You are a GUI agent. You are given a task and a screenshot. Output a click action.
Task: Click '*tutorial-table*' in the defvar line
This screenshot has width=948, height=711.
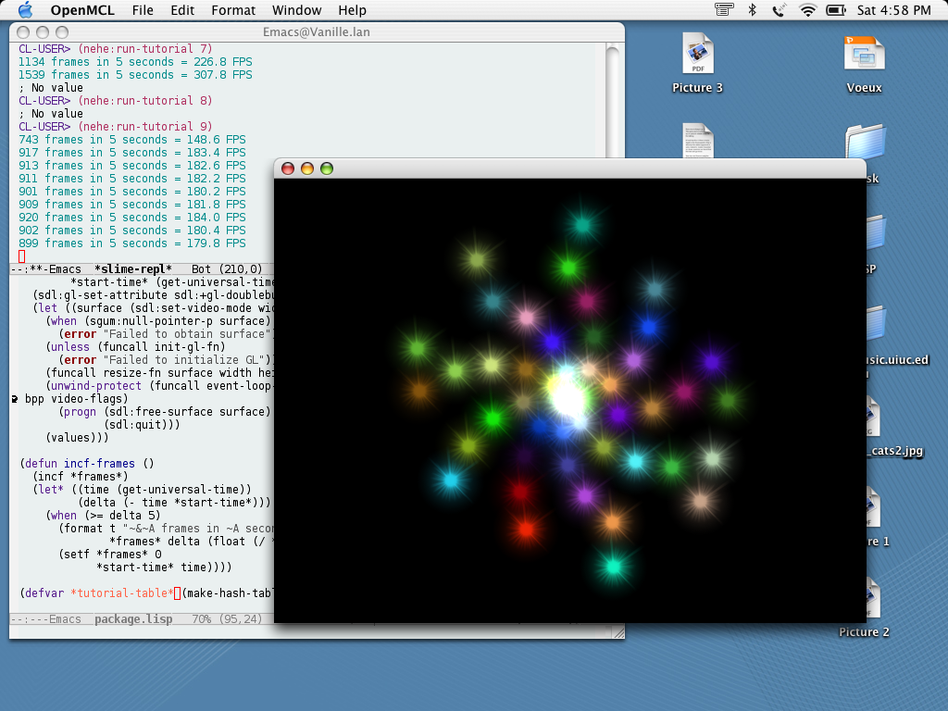pos(122,593)
